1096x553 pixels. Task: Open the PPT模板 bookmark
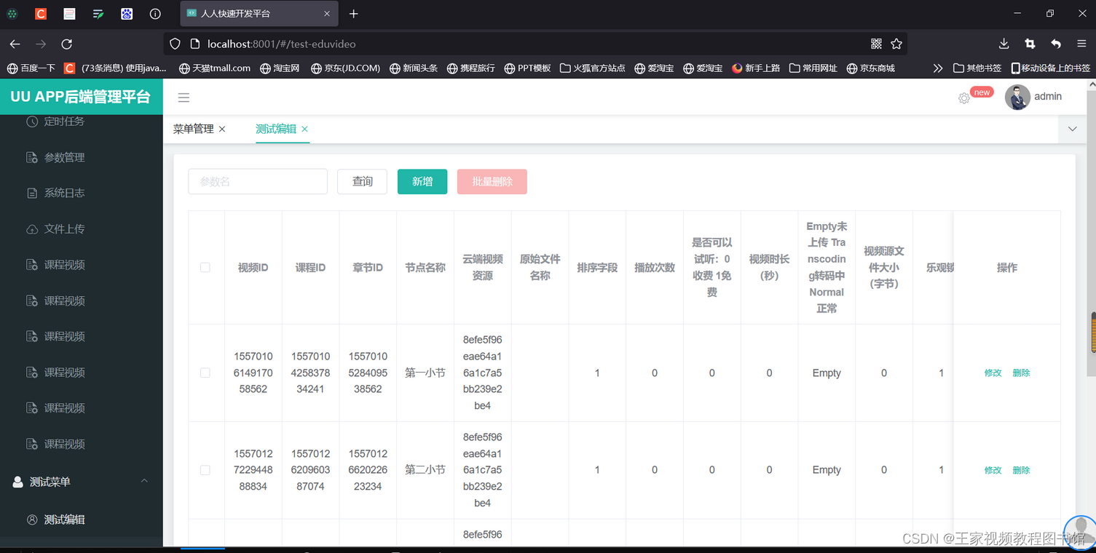click(527, 68)
